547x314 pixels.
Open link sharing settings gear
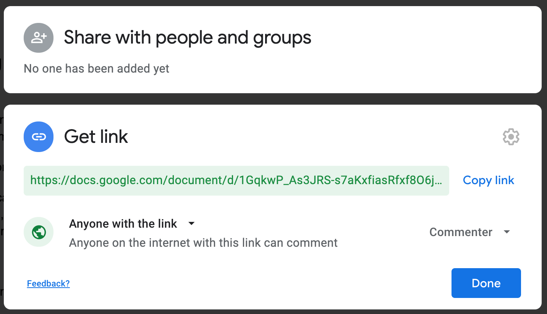tap(511, 137)
